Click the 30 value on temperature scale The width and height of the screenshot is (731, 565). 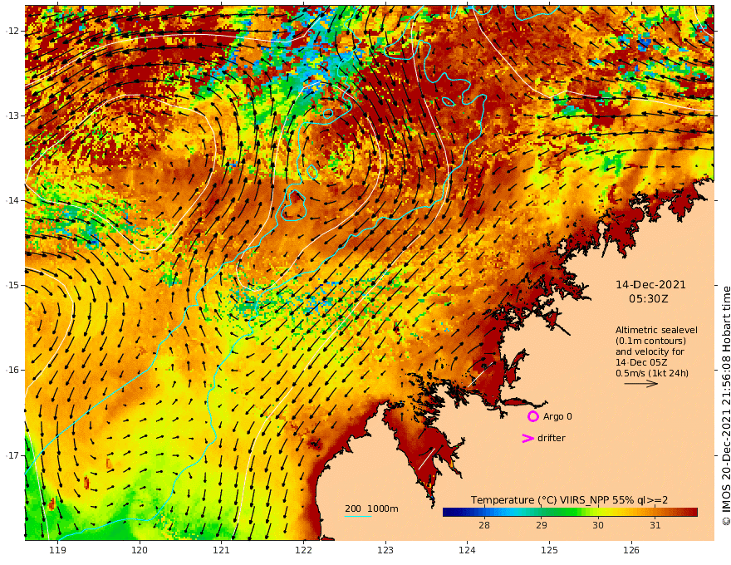[x=597, y=525]
